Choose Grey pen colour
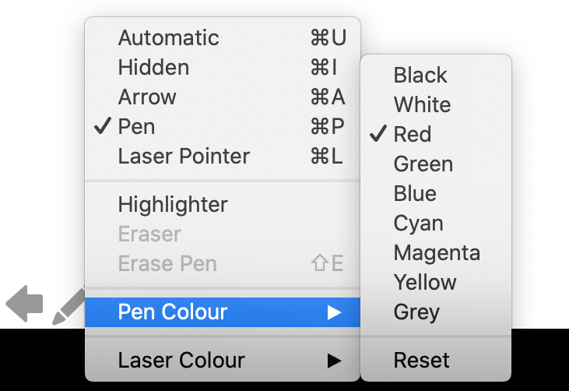 (x=436, y=312)
